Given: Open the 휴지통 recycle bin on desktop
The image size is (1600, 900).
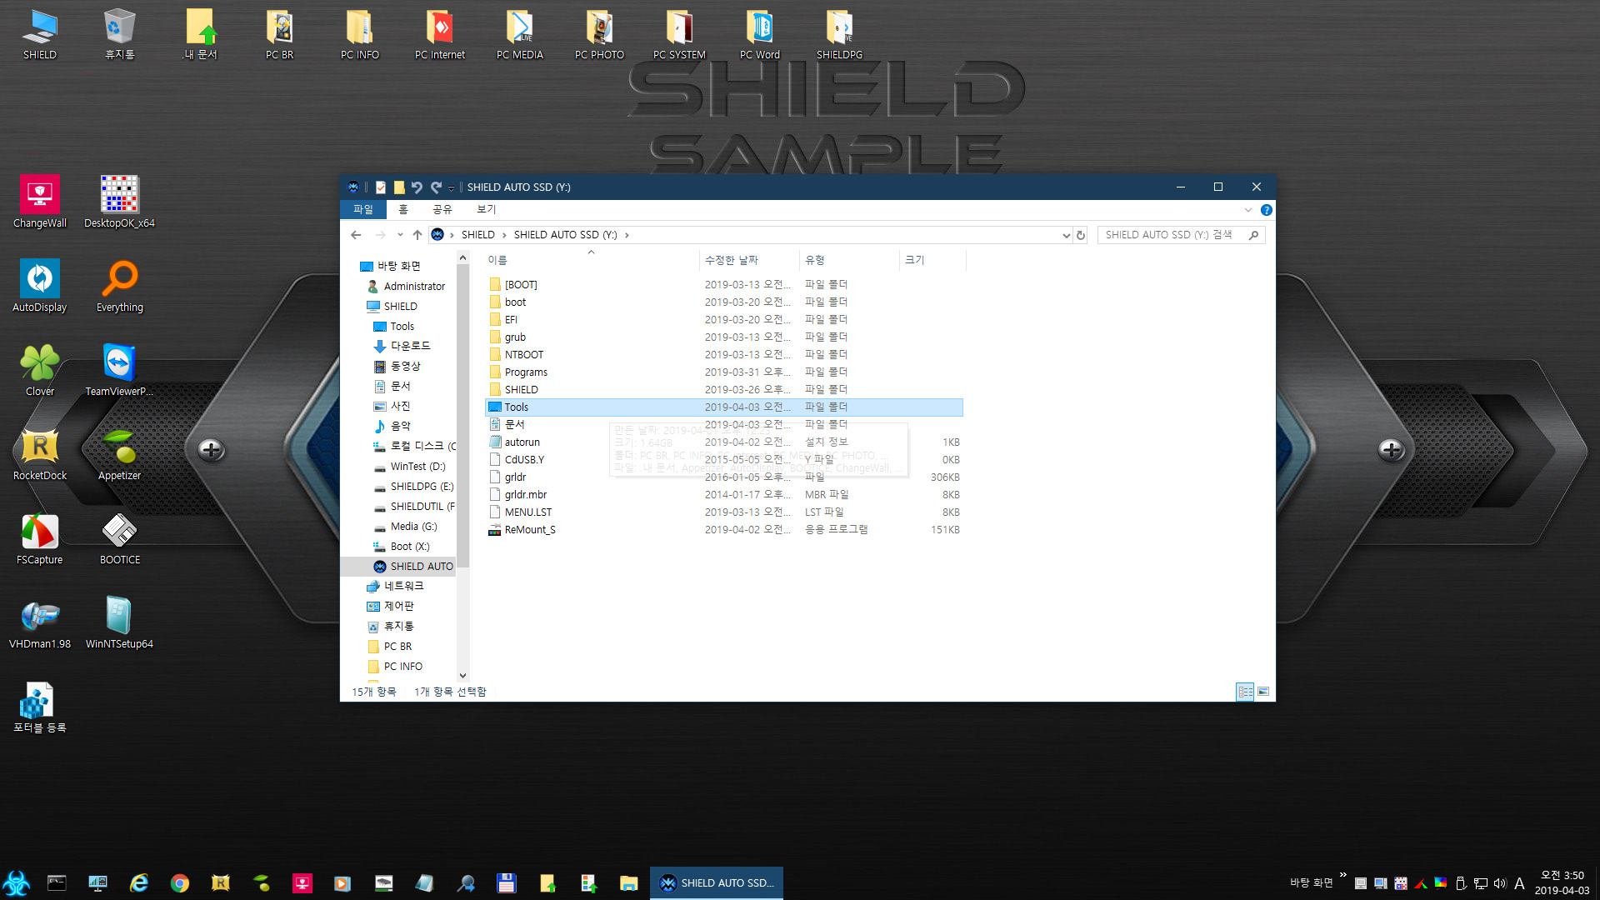Looking at the screenshot, I should [119, 34].
